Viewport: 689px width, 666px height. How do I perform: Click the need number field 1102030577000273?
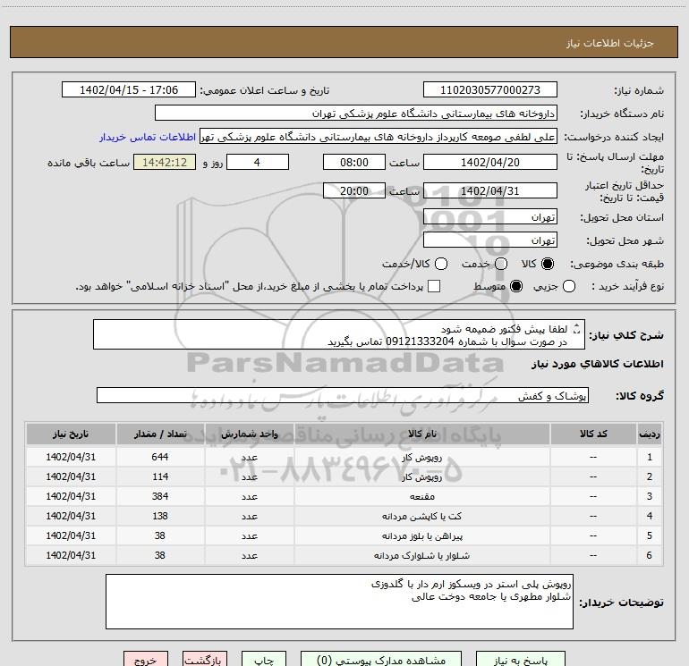pos(490,90)
